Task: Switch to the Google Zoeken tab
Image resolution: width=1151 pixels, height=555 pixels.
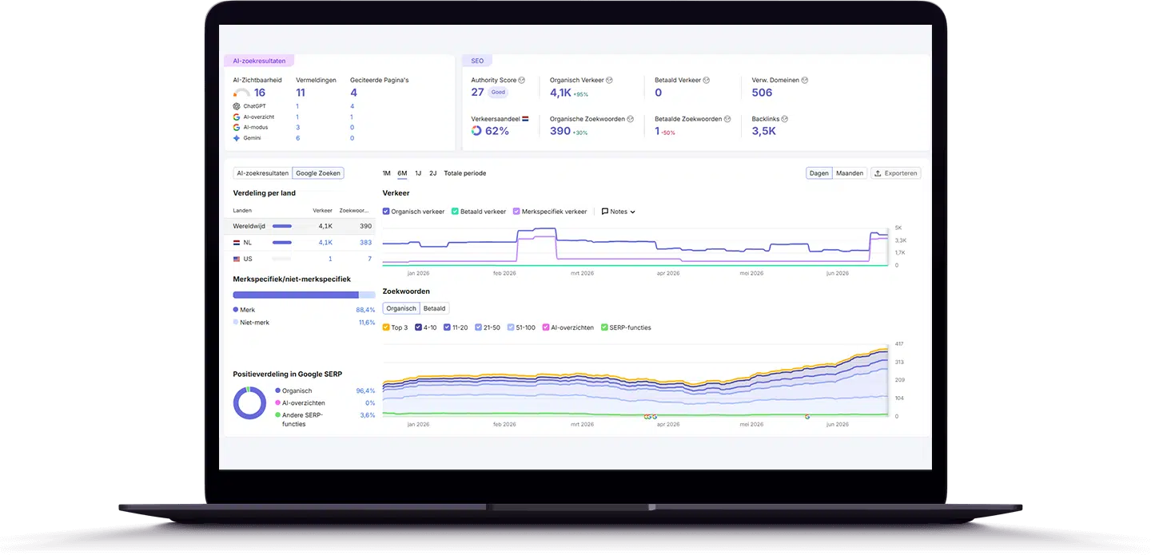Action: coord(318,173)
